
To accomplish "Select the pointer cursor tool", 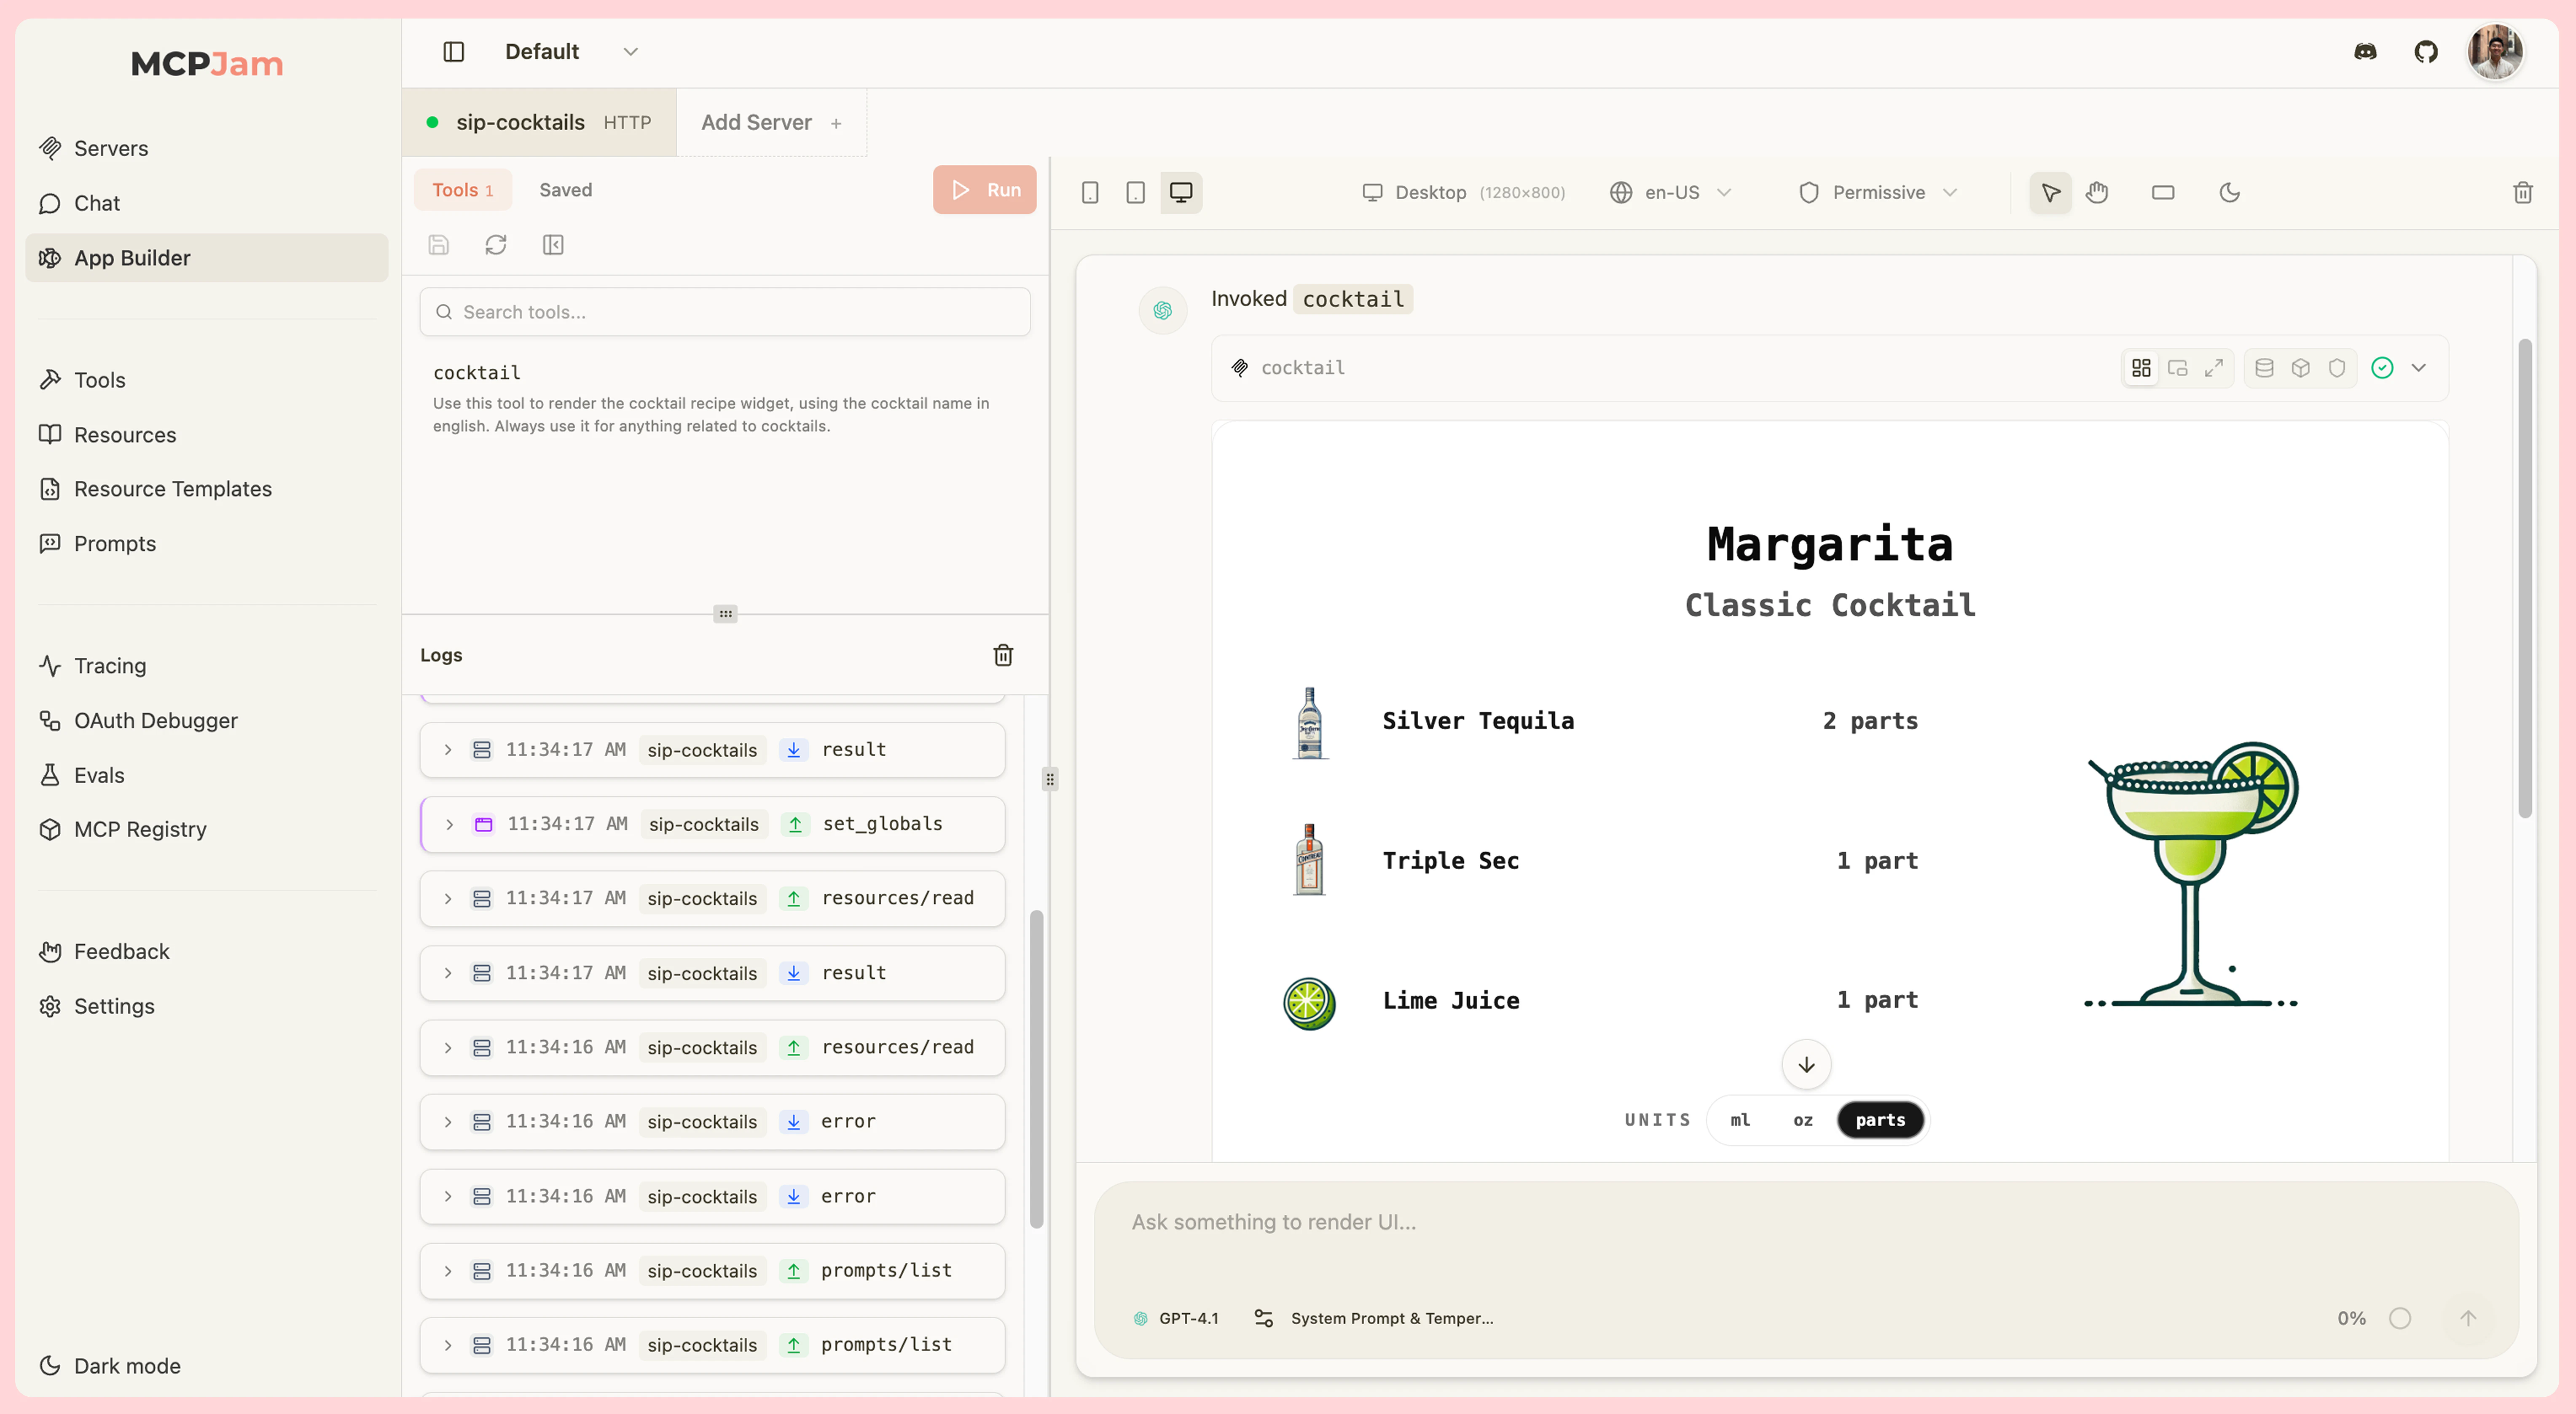I will (x=2049, y=192).
